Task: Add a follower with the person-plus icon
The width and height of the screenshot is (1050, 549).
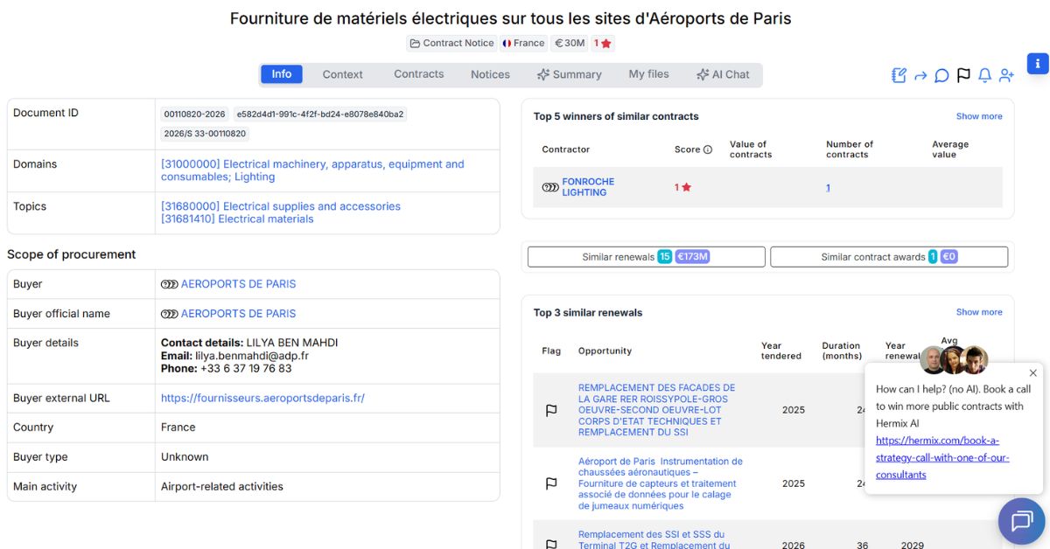Action: coord(1006,76)
